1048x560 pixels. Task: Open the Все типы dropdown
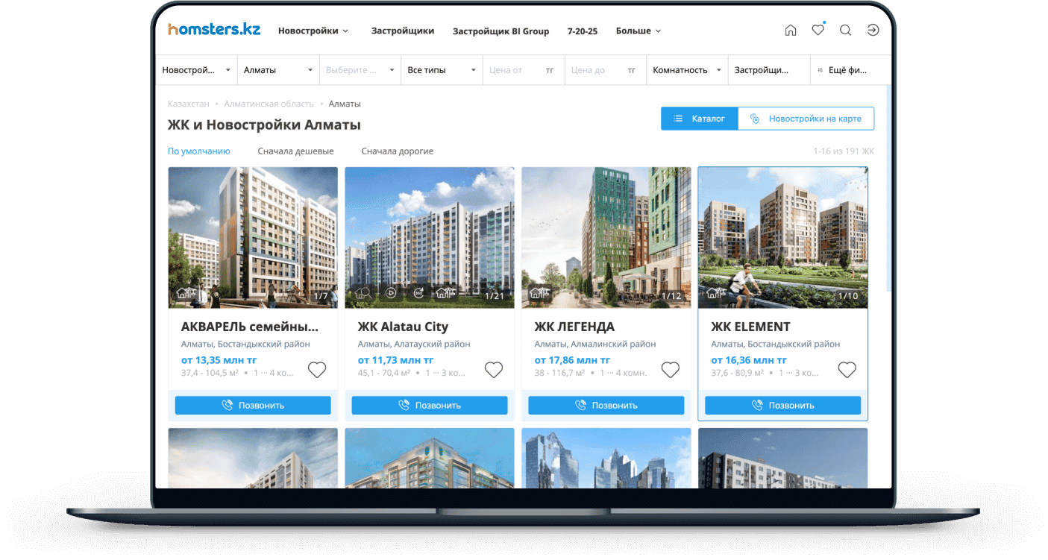(441, 70)
